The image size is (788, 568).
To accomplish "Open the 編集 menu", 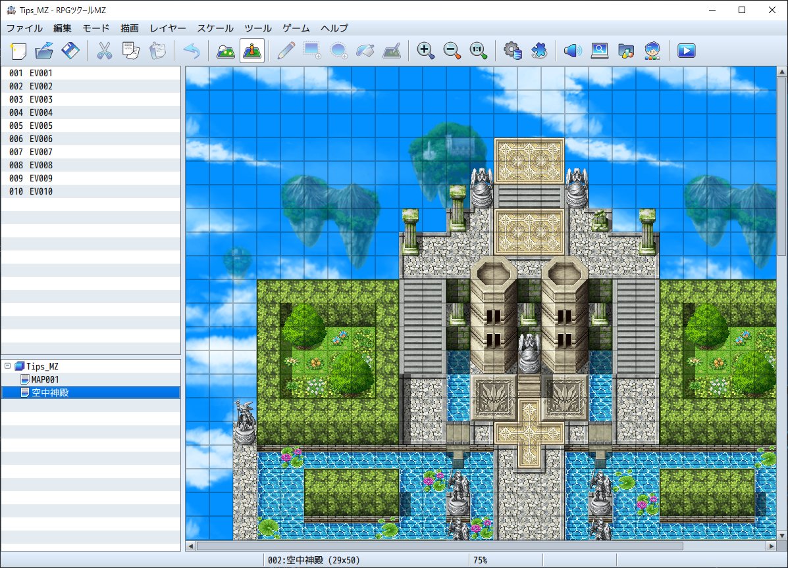I will (63, 28).
